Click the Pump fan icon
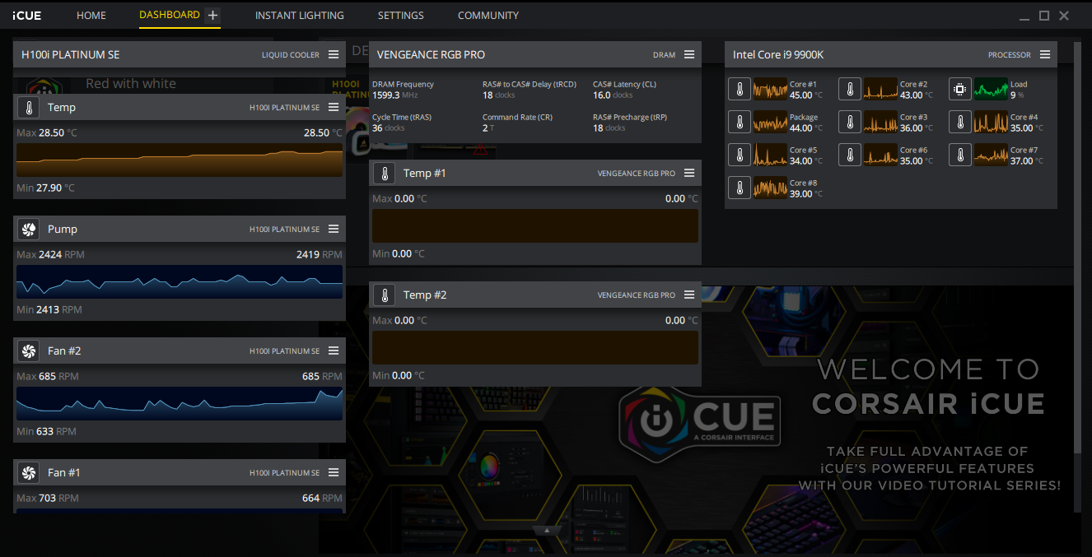The height and width of the screenshot is (557, 1092). click(x=29, y=230)
